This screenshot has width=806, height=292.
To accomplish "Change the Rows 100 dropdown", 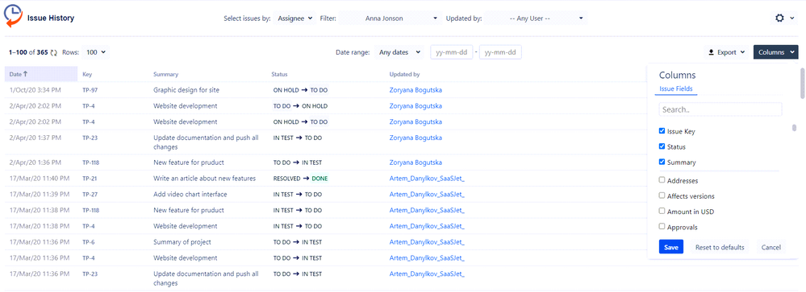I will pos(96,52).
